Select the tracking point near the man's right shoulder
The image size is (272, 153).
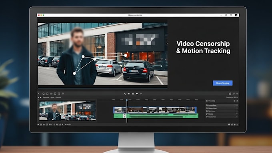click(95, 59)
